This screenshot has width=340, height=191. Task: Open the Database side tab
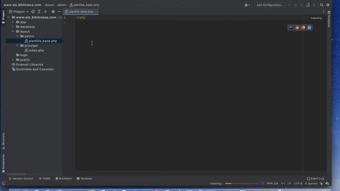[x=329, y=19]
